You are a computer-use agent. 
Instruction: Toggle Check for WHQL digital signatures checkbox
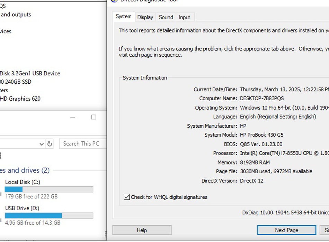[x=127, y=197]
